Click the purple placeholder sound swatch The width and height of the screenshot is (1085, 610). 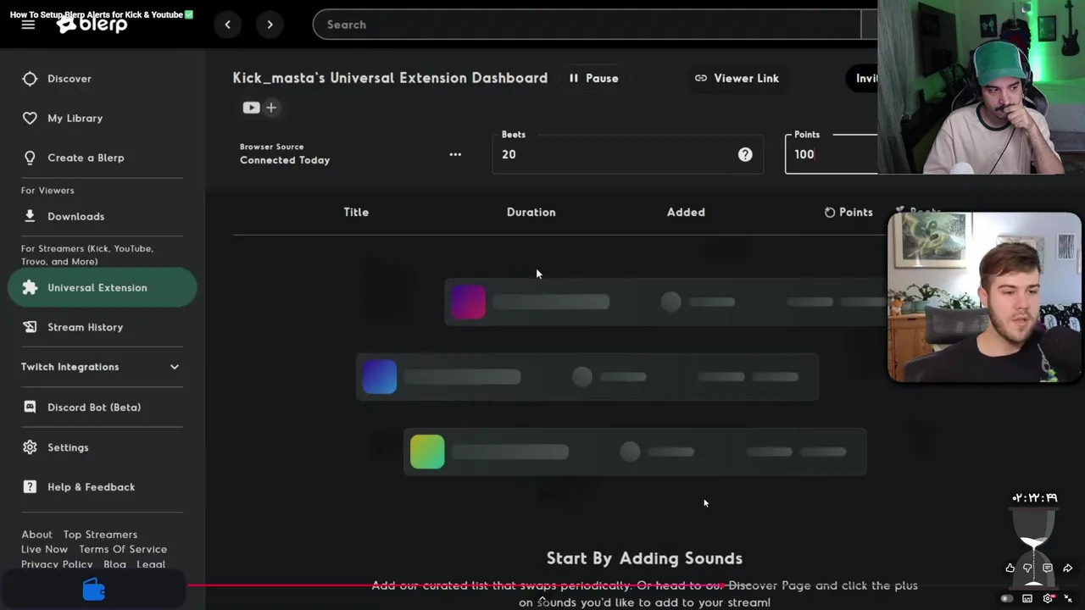469,302
